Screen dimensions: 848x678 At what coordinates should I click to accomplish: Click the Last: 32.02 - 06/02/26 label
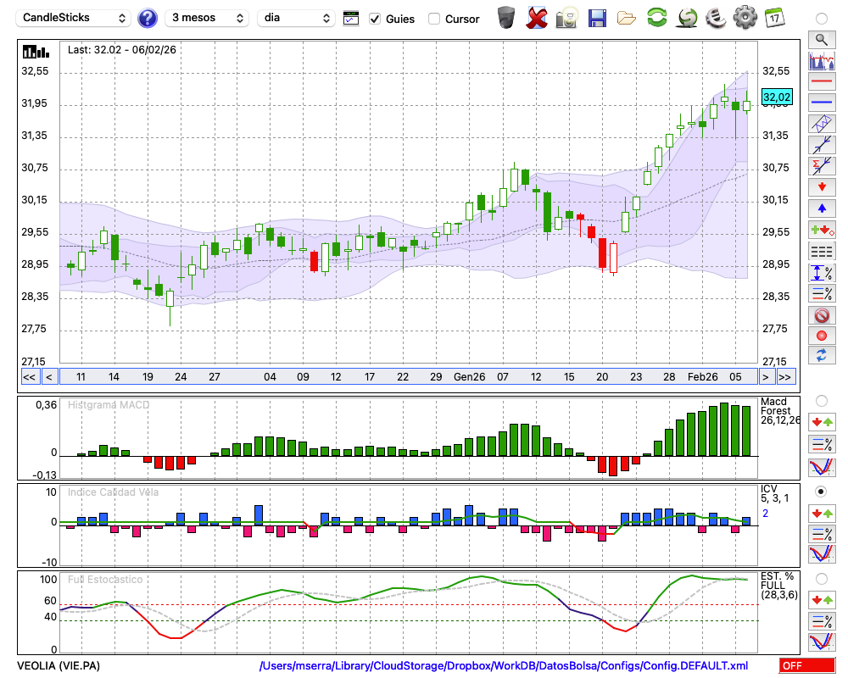pyautogui.click(x=121, y=50)
